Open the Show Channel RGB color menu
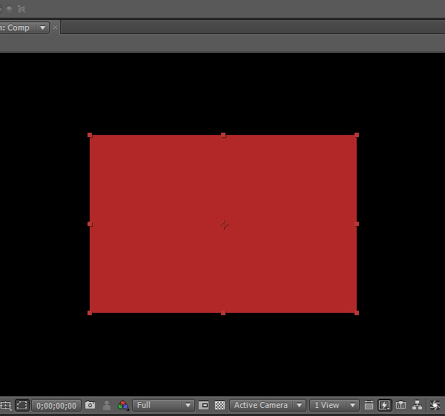The height and width of the screenshot is (416, 445). coord(123,405)
